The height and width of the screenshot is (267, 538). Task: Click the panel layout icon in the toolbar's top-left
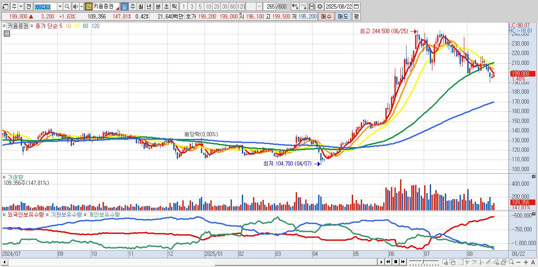(5, 6)
